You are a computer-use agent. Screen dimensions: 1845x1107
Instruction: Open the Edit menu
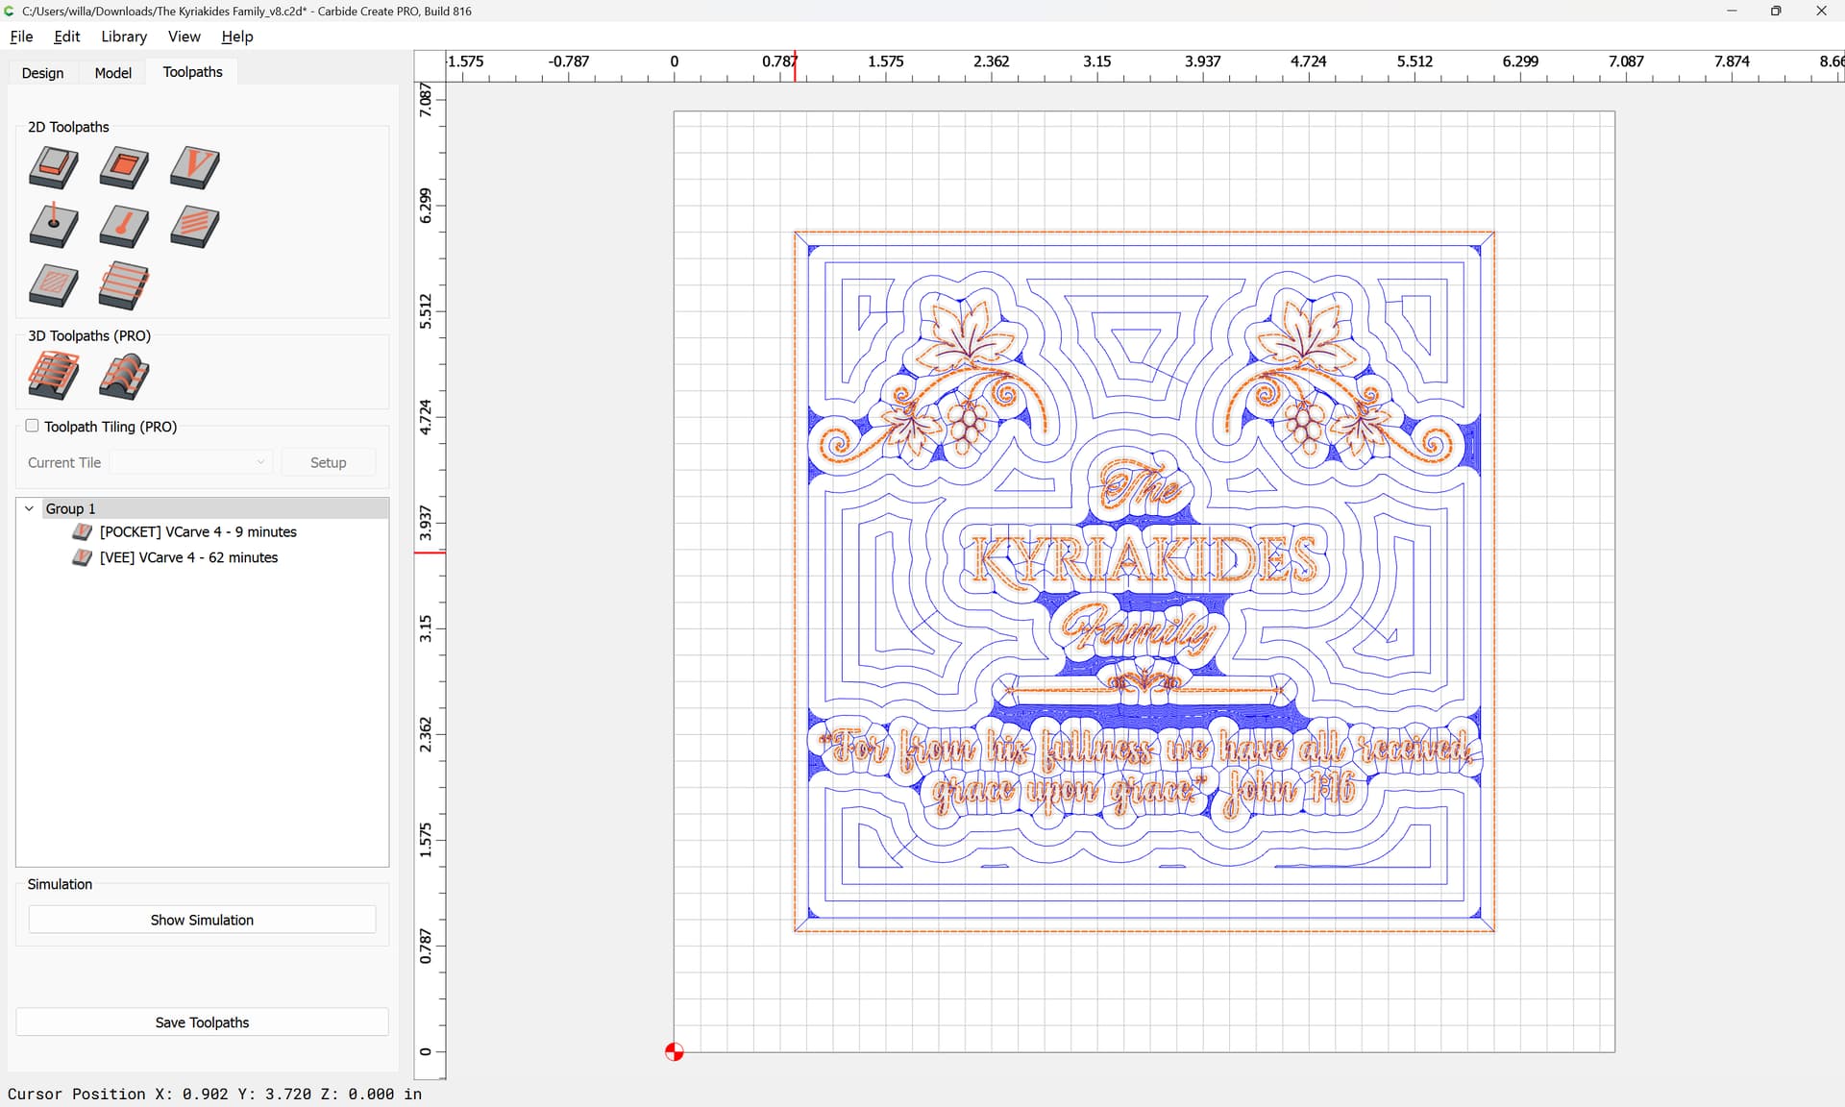(x=67, y=37)
